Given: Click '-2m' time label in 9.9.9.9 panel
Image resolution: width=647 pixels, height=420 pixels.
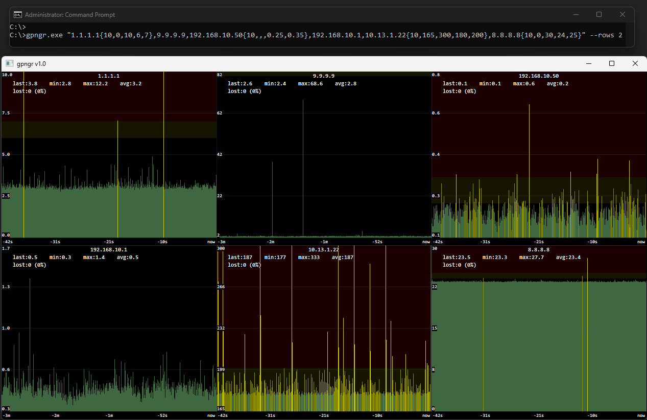Looking at the screenshot, I should click(x=271, y=242).
